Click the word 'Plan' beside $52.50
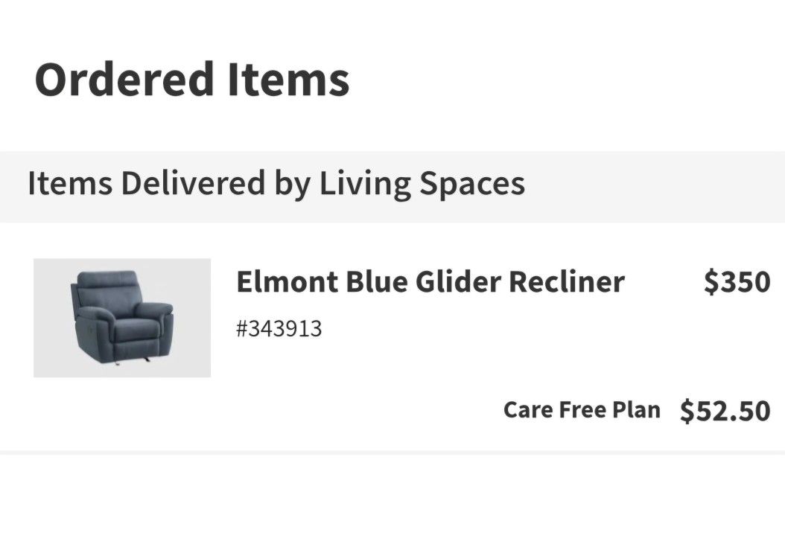Image resolution: width=785 pixels, height=547 pixels. click(636, 410)
